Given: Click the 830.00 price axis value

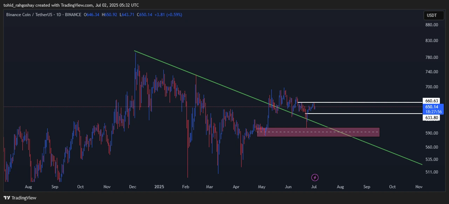Looking at the screenshot, I should pos(431,41).
